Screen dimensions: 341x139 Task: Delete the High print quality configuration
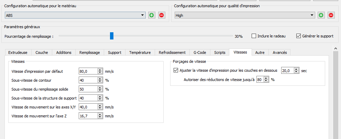point(331,15)
